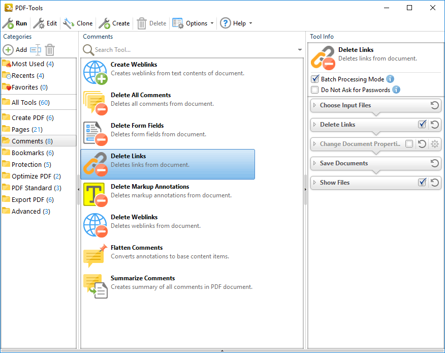Open the Bookmarks category

[39, 153]
